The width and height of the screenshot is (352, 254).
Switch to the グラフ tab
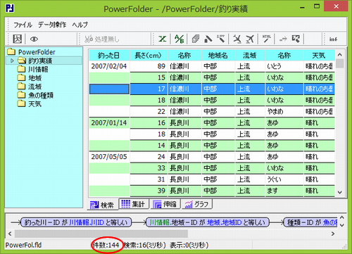click(197, 204)
